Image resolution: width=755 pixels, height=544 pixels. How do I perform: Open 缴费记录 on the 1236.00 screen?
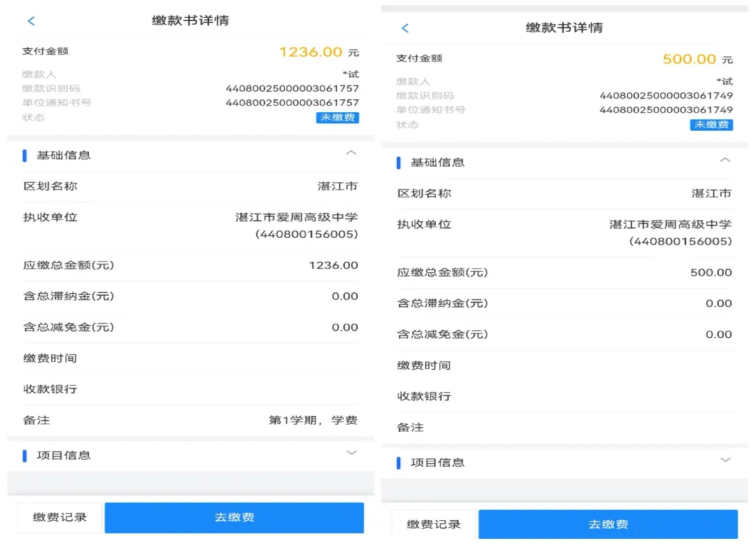tap(60, 517)
